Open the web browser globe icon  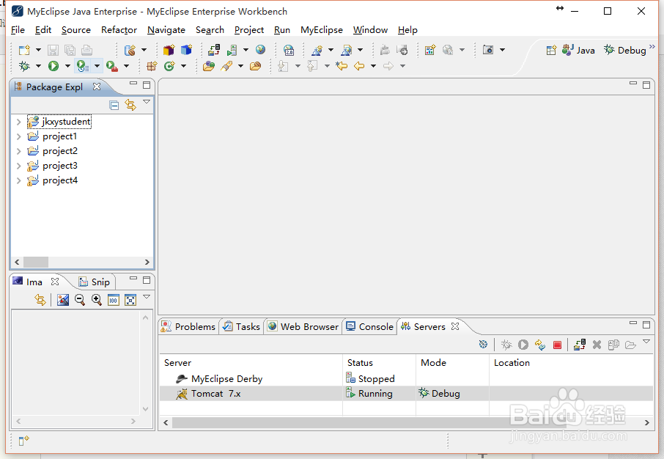pos(260,50)
